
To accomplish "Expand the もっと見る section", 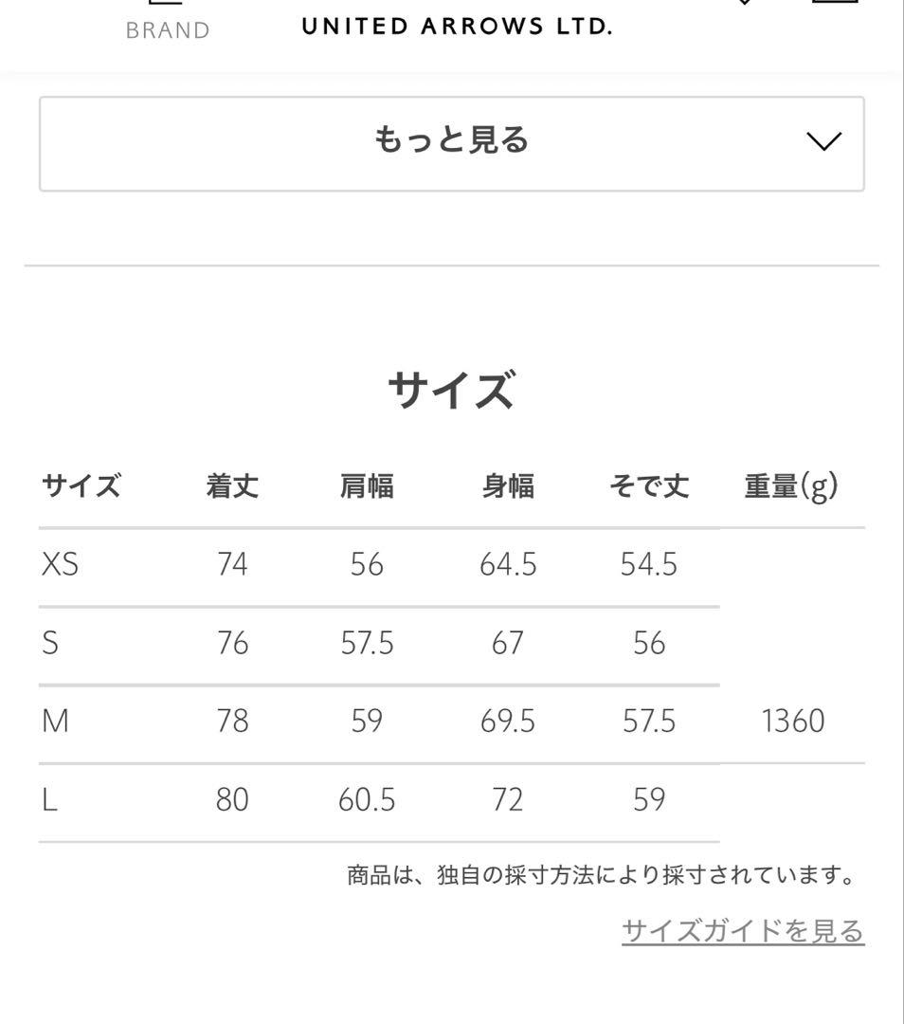I will tap(452, 142).
